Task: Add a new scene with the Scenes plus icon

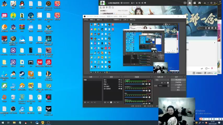Action: [85, 102]
